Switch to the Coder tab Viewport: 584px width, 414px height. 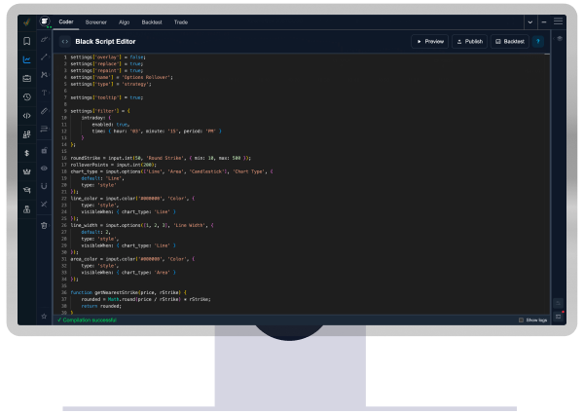(x=66, y=22)
